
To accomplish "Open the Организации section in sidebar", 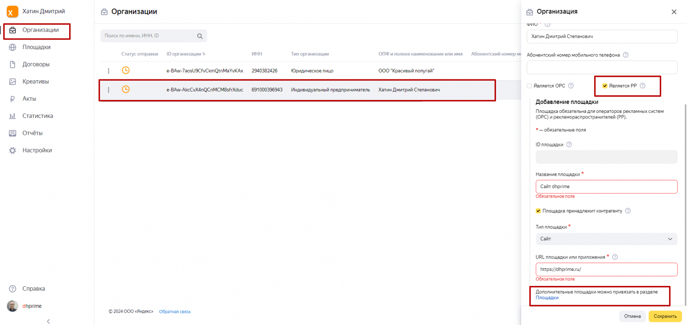I will [40, 30].
